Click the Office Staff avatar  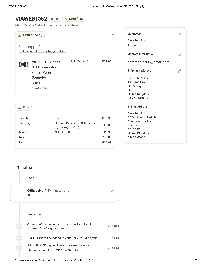coord(19,193)
